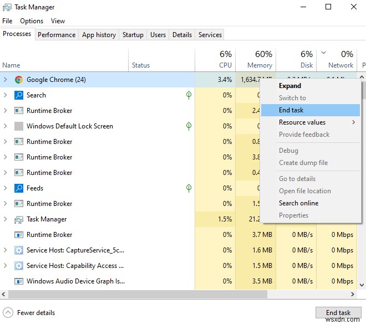Sort by the Disk column header

[x=296, y=60]
